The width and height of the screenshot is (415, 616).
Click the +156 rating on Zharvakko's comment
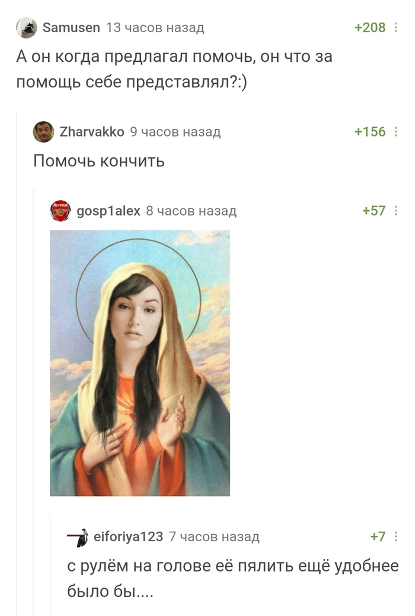pyautogui.click(x=370, y=132)
